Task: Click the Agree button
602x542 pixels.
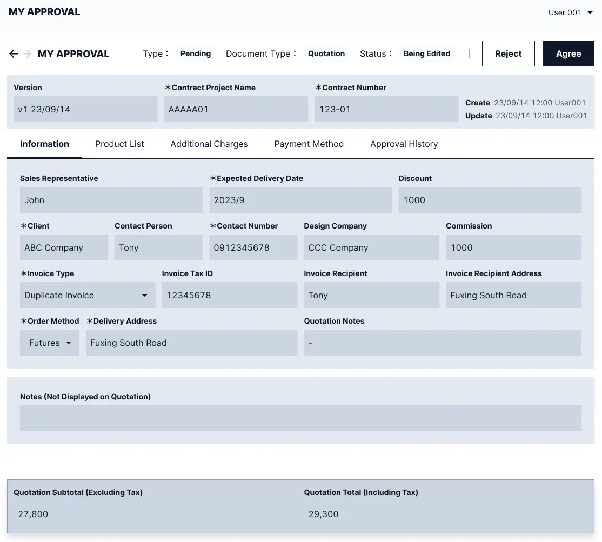Action: coord(568,53)
